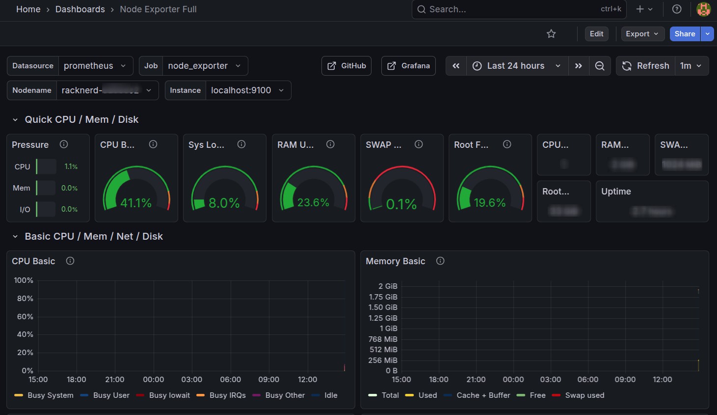This screenshot has width=717, height=415.
Task: Click the help question mark icon
Action: (x=677, y=9)
